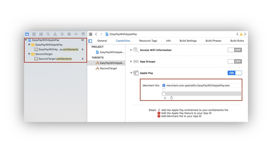
Task: Check the empty merchant ID checkbox below the test ID
Action: coord(164,90)
